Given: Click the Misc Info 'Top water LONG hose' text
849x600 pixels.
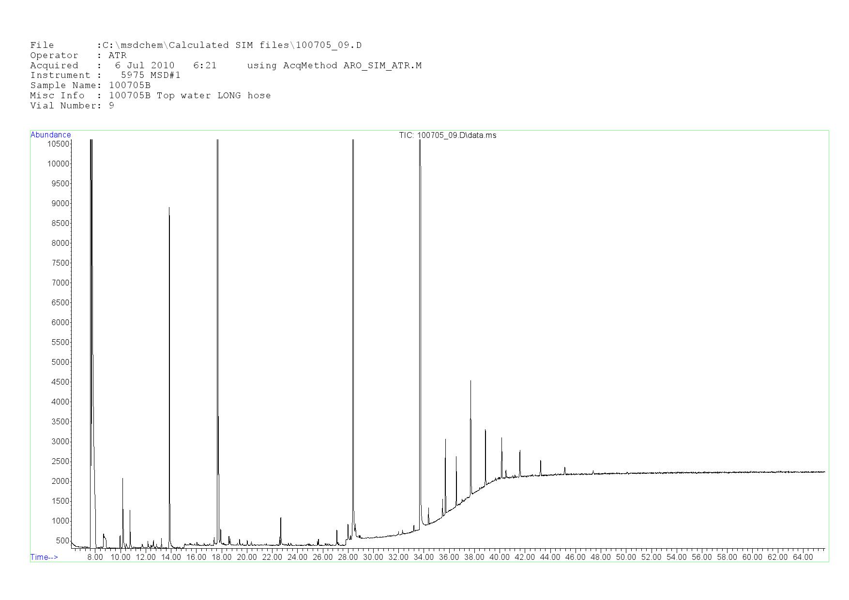Looking at the screenshot, I should 213,95.
